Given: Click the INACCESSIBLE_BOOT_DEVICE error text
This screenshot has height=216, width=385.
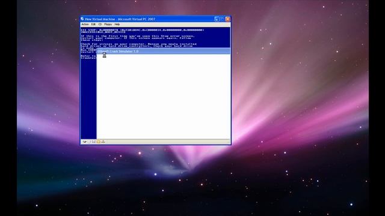Looking at the screenshot, I should point(103,32).
